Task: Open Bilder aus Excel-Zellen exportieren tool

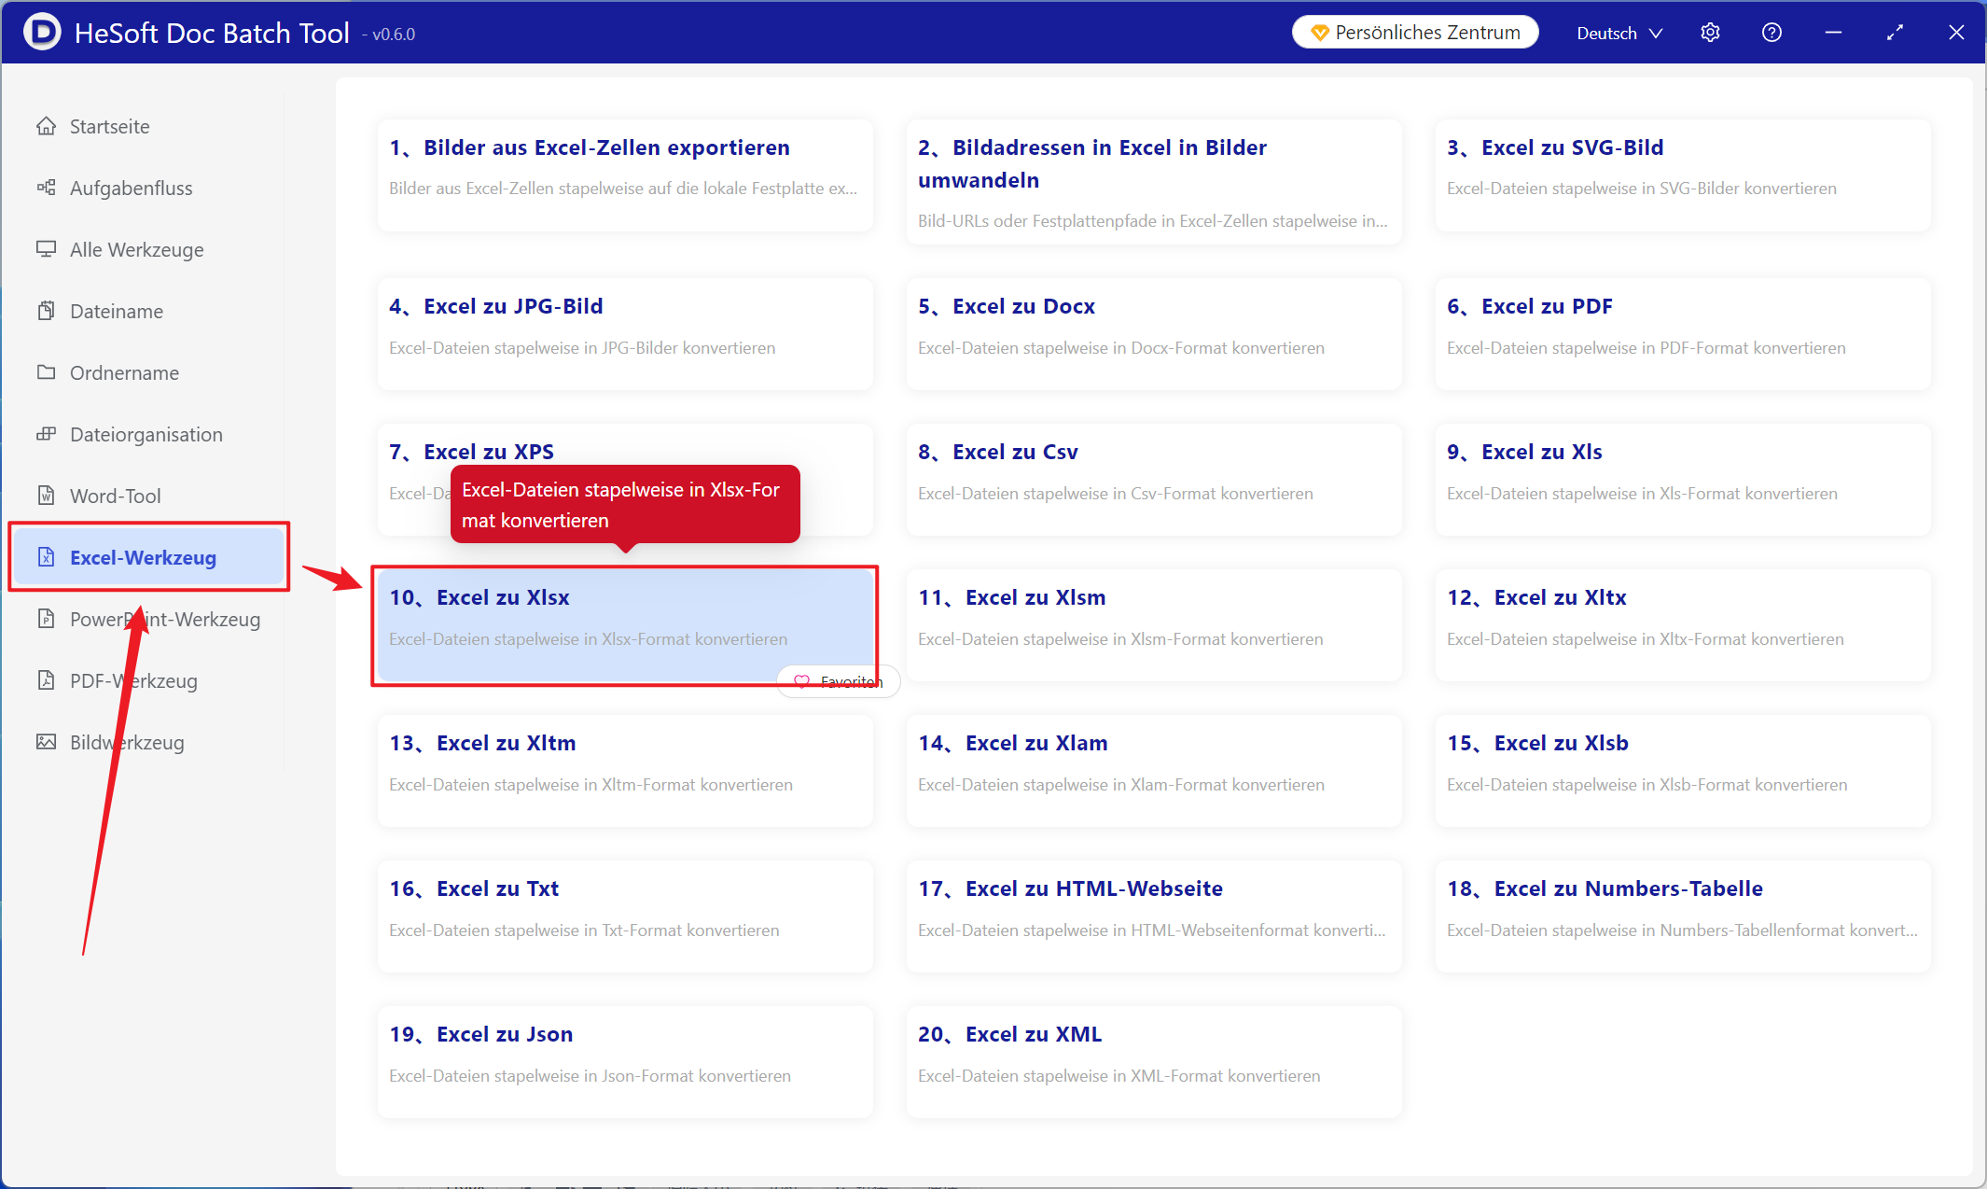Action: [x=625, y=175]
